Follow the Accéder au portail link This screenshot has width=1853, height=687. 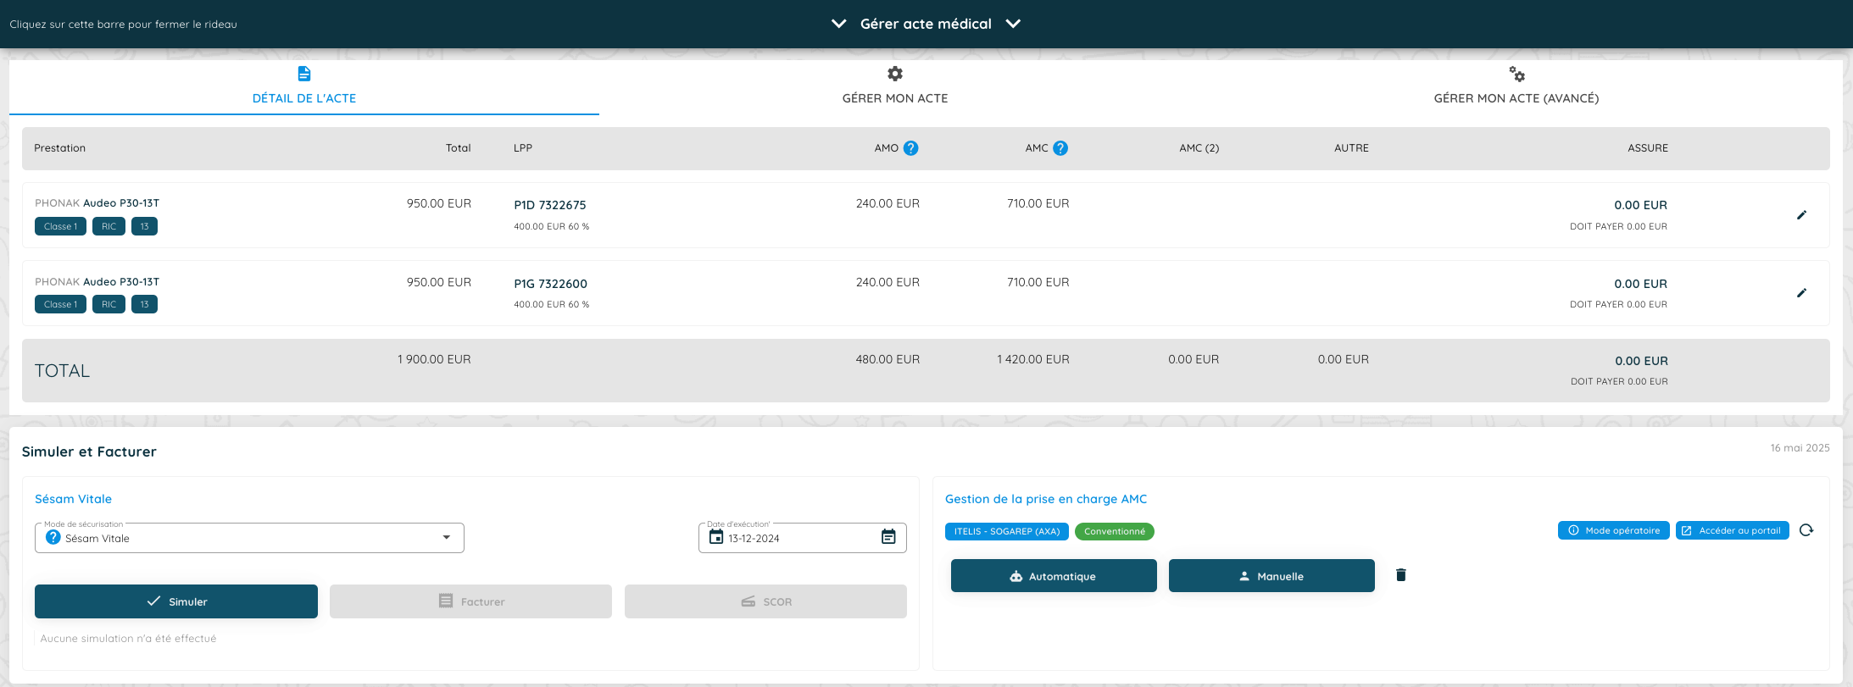point(1731,530)
